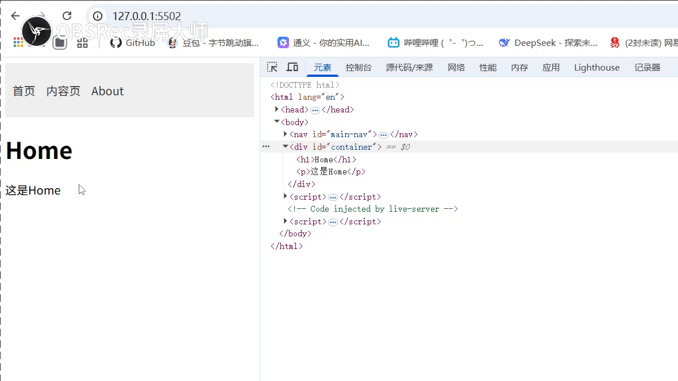
Task: Open the bookmarks grid apps icon
Action: pos(82,43)
